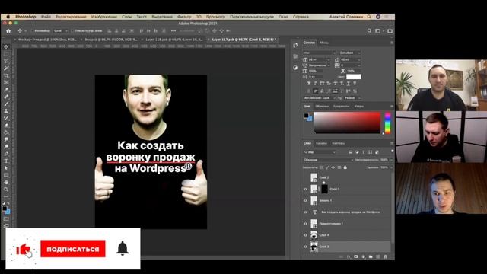Add a layer style with fx icon
487x274 pixels.
pyautogui.click(x=349, y=257)
